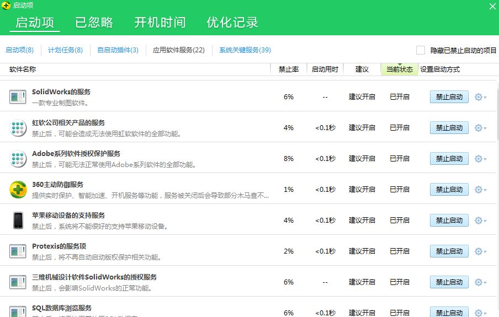Image resolution: width=499 pixels, height=317 pixels.
Task: Click 建议开启 for 苹果移动设备的支持服务
Action: [x=362, y=221]
